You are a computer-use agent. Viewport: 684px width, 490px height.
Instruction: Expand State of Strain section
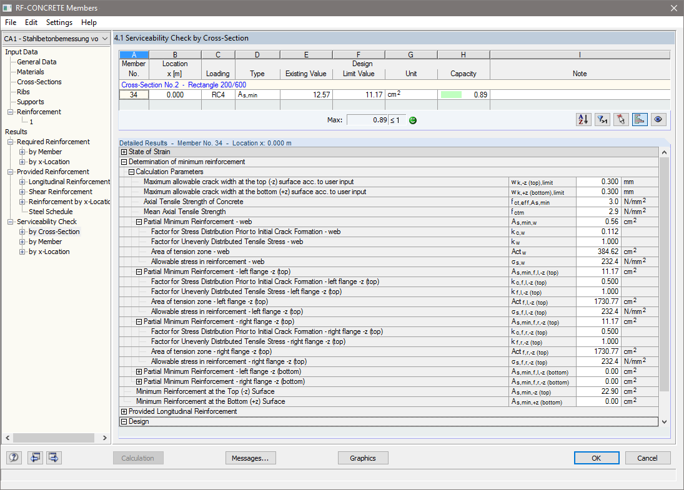coord(124,152)
